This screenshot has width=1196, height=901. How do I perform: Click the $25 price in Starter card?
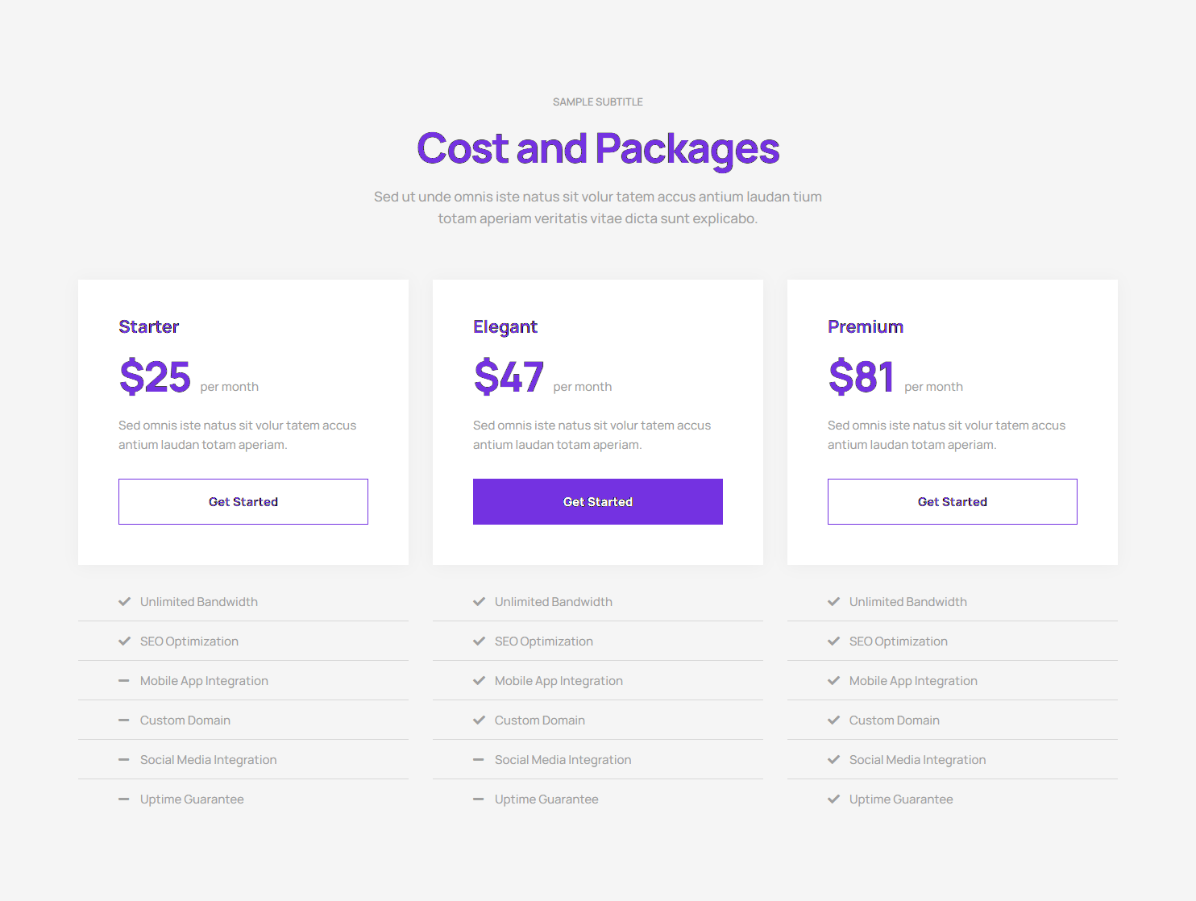[155, 377]
